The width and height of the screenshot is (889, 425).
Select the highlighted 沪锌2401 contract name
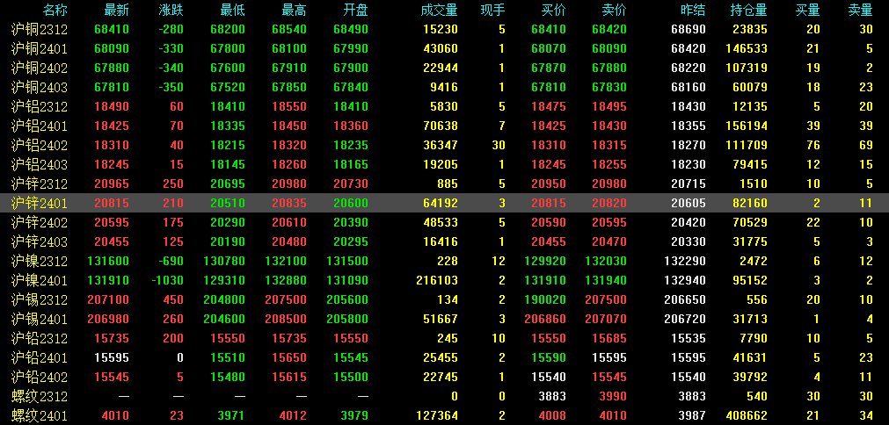(40, 203)
